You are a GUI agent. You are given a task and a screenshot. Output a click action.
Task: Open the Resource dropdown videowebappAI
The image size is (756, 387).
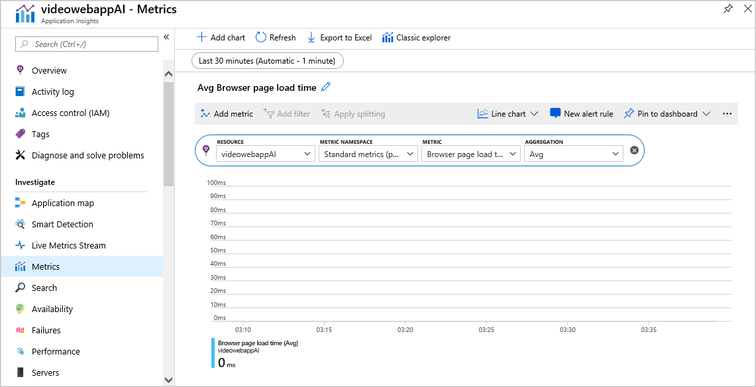pos(266,154)
